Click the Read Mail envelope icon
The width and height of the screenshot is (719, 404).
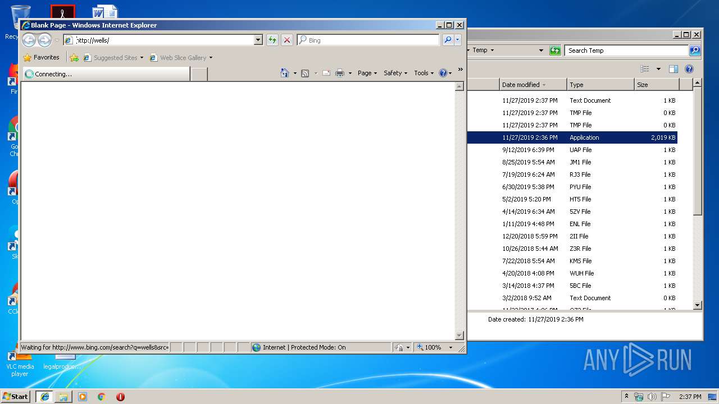click(x=326, y=73)
